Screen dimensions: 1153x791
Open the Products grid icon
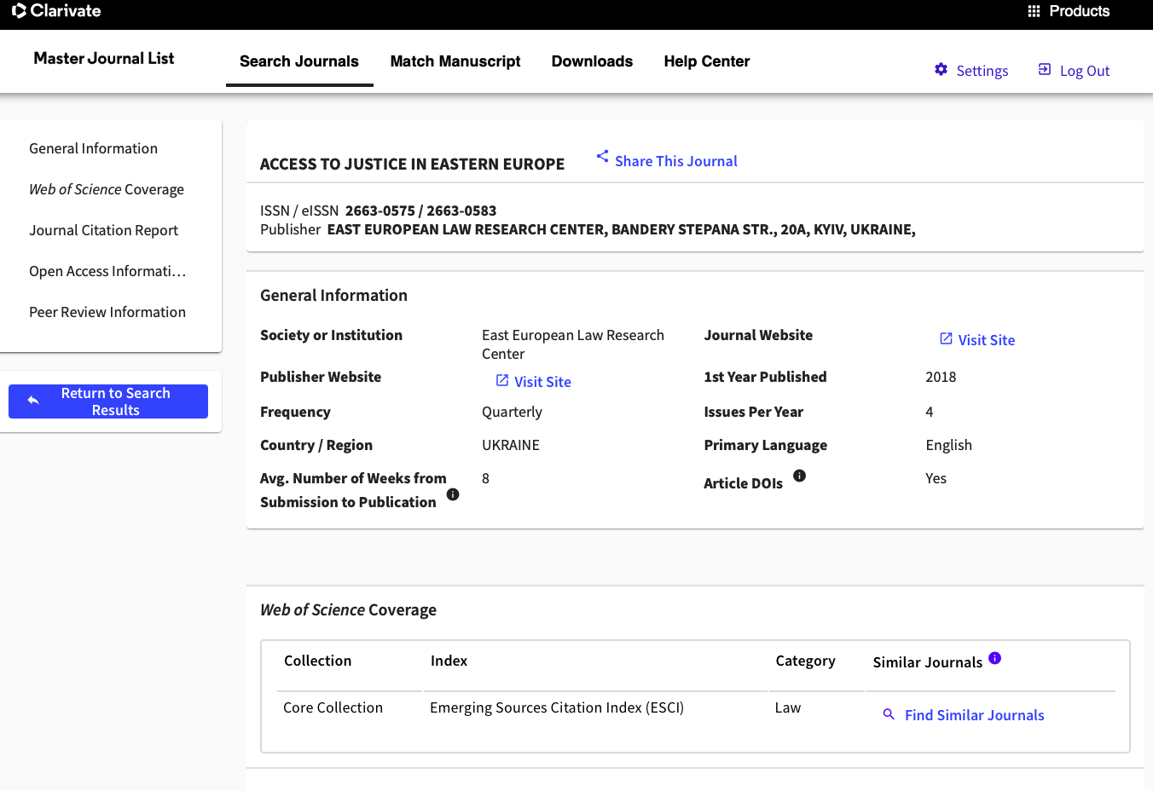1033,11
